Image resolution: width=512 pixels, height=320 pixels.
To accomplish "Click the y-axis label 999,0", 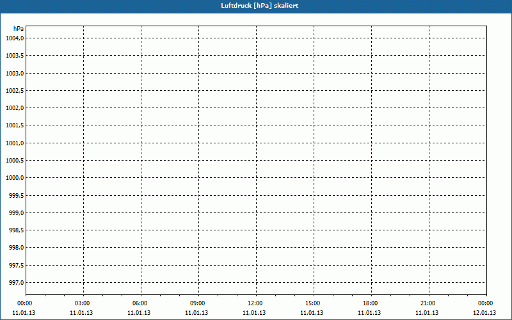I will (17, 213).
